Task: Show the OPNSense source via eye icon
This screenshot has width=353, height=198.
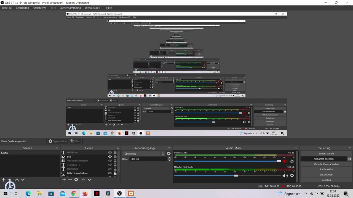Action: click(110, 153)
